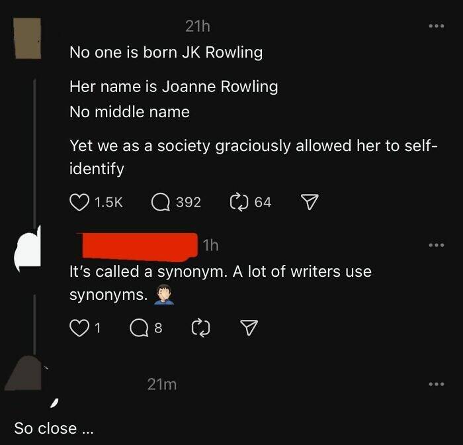Like the JK Rowling post with 1.5K likes
Screen dimensions: 463x445
(79, 202)
